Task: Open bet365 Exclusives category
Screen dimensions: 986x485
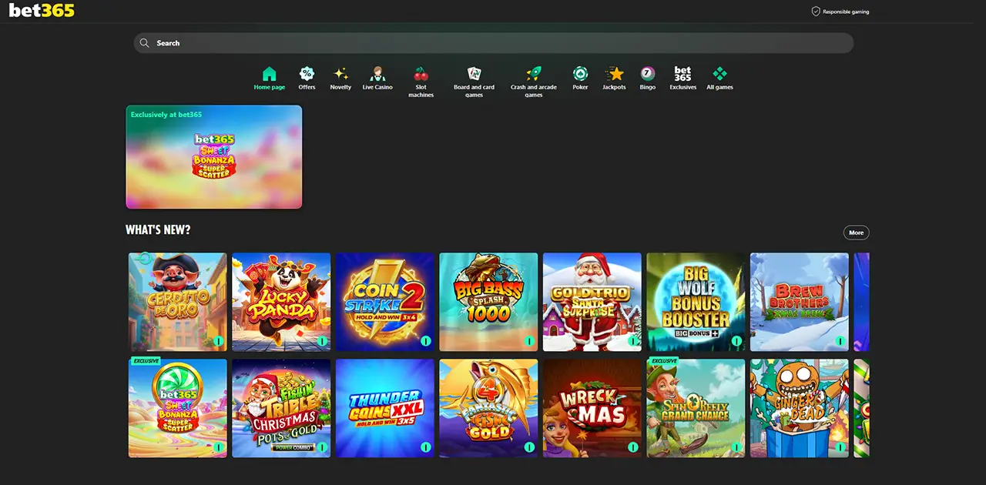Action: click(682, 75)
